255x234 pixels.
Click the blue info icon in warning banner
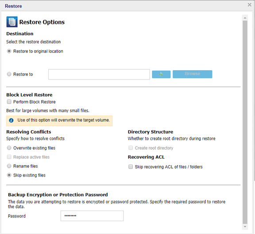pyautogui.click(x=11, y=121)
